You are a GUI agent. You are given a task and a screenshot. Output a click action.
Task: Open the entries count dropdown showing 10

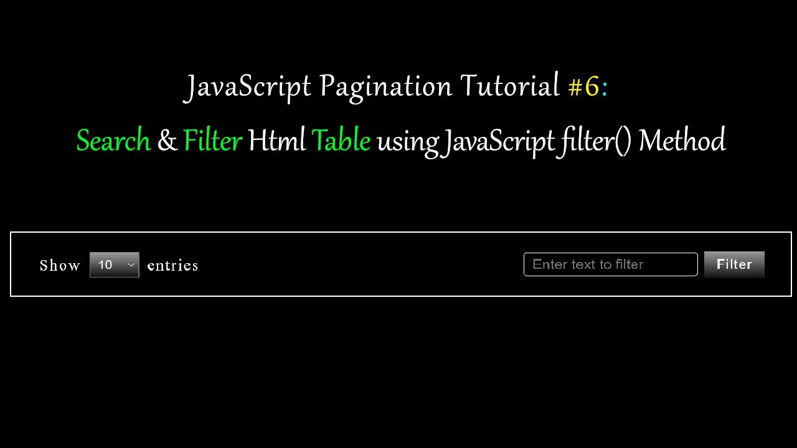click(x=115, y=264)
